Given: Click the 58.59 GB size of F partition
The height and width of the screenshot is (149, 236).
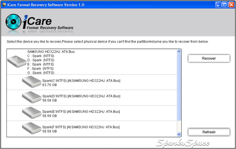Looking at the screenshot, I should coord(50,131).
